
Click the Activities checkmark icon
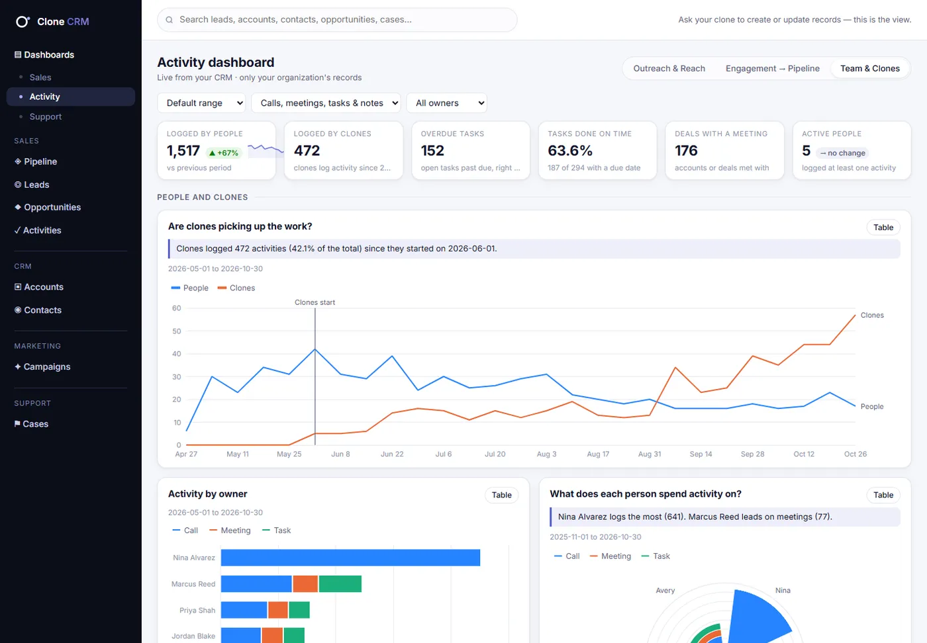click(17, 230)
